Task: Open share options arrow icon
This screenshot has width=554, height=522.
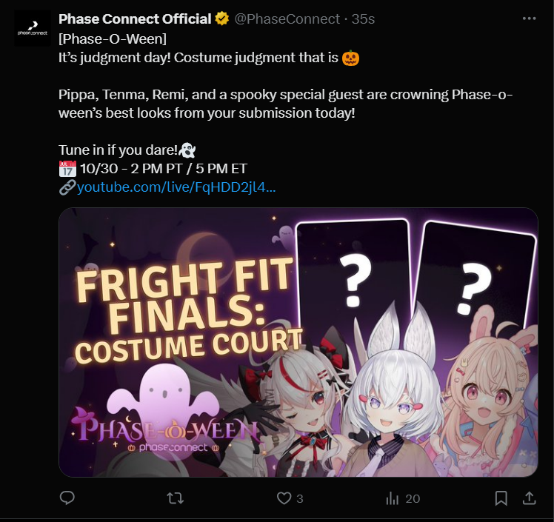Action: 530,498
